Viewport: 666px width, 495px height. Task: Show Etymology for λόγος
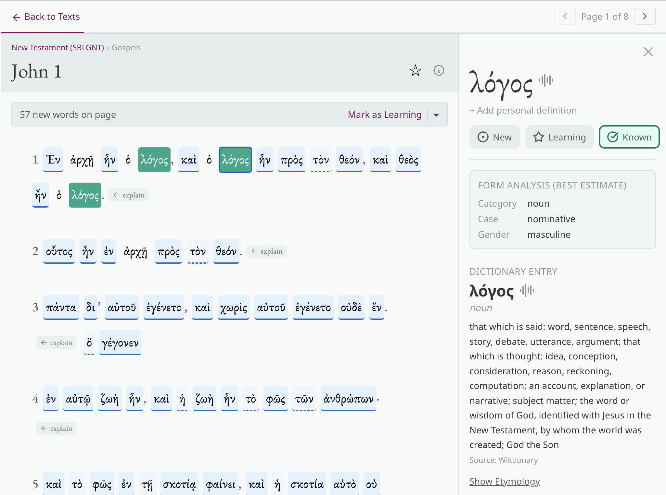pyautogui.click(x=505, y=481)
